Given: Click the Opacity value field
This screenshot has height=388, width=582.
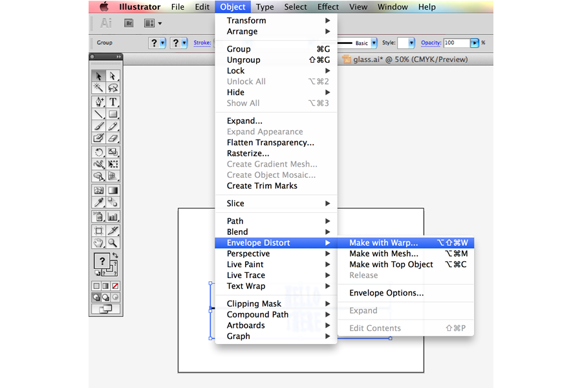Looking at the screenshot, I should [457, 43].
